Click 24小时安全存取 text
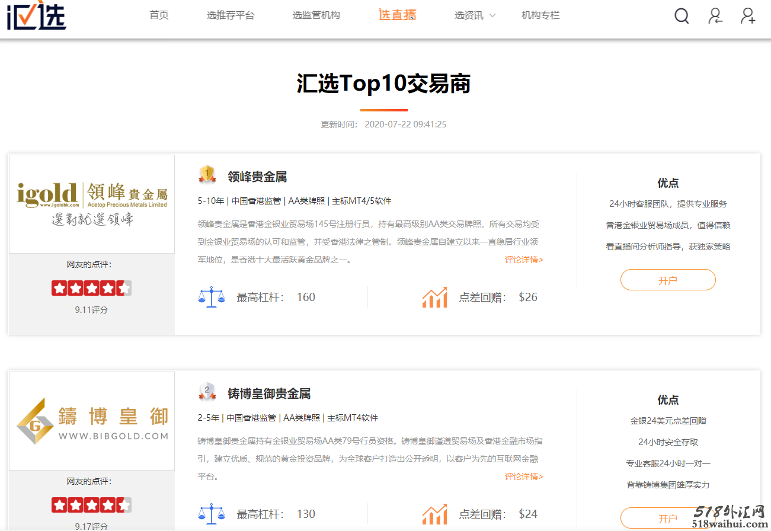This screenshot has width=771, height=531. tap(668, 442)
